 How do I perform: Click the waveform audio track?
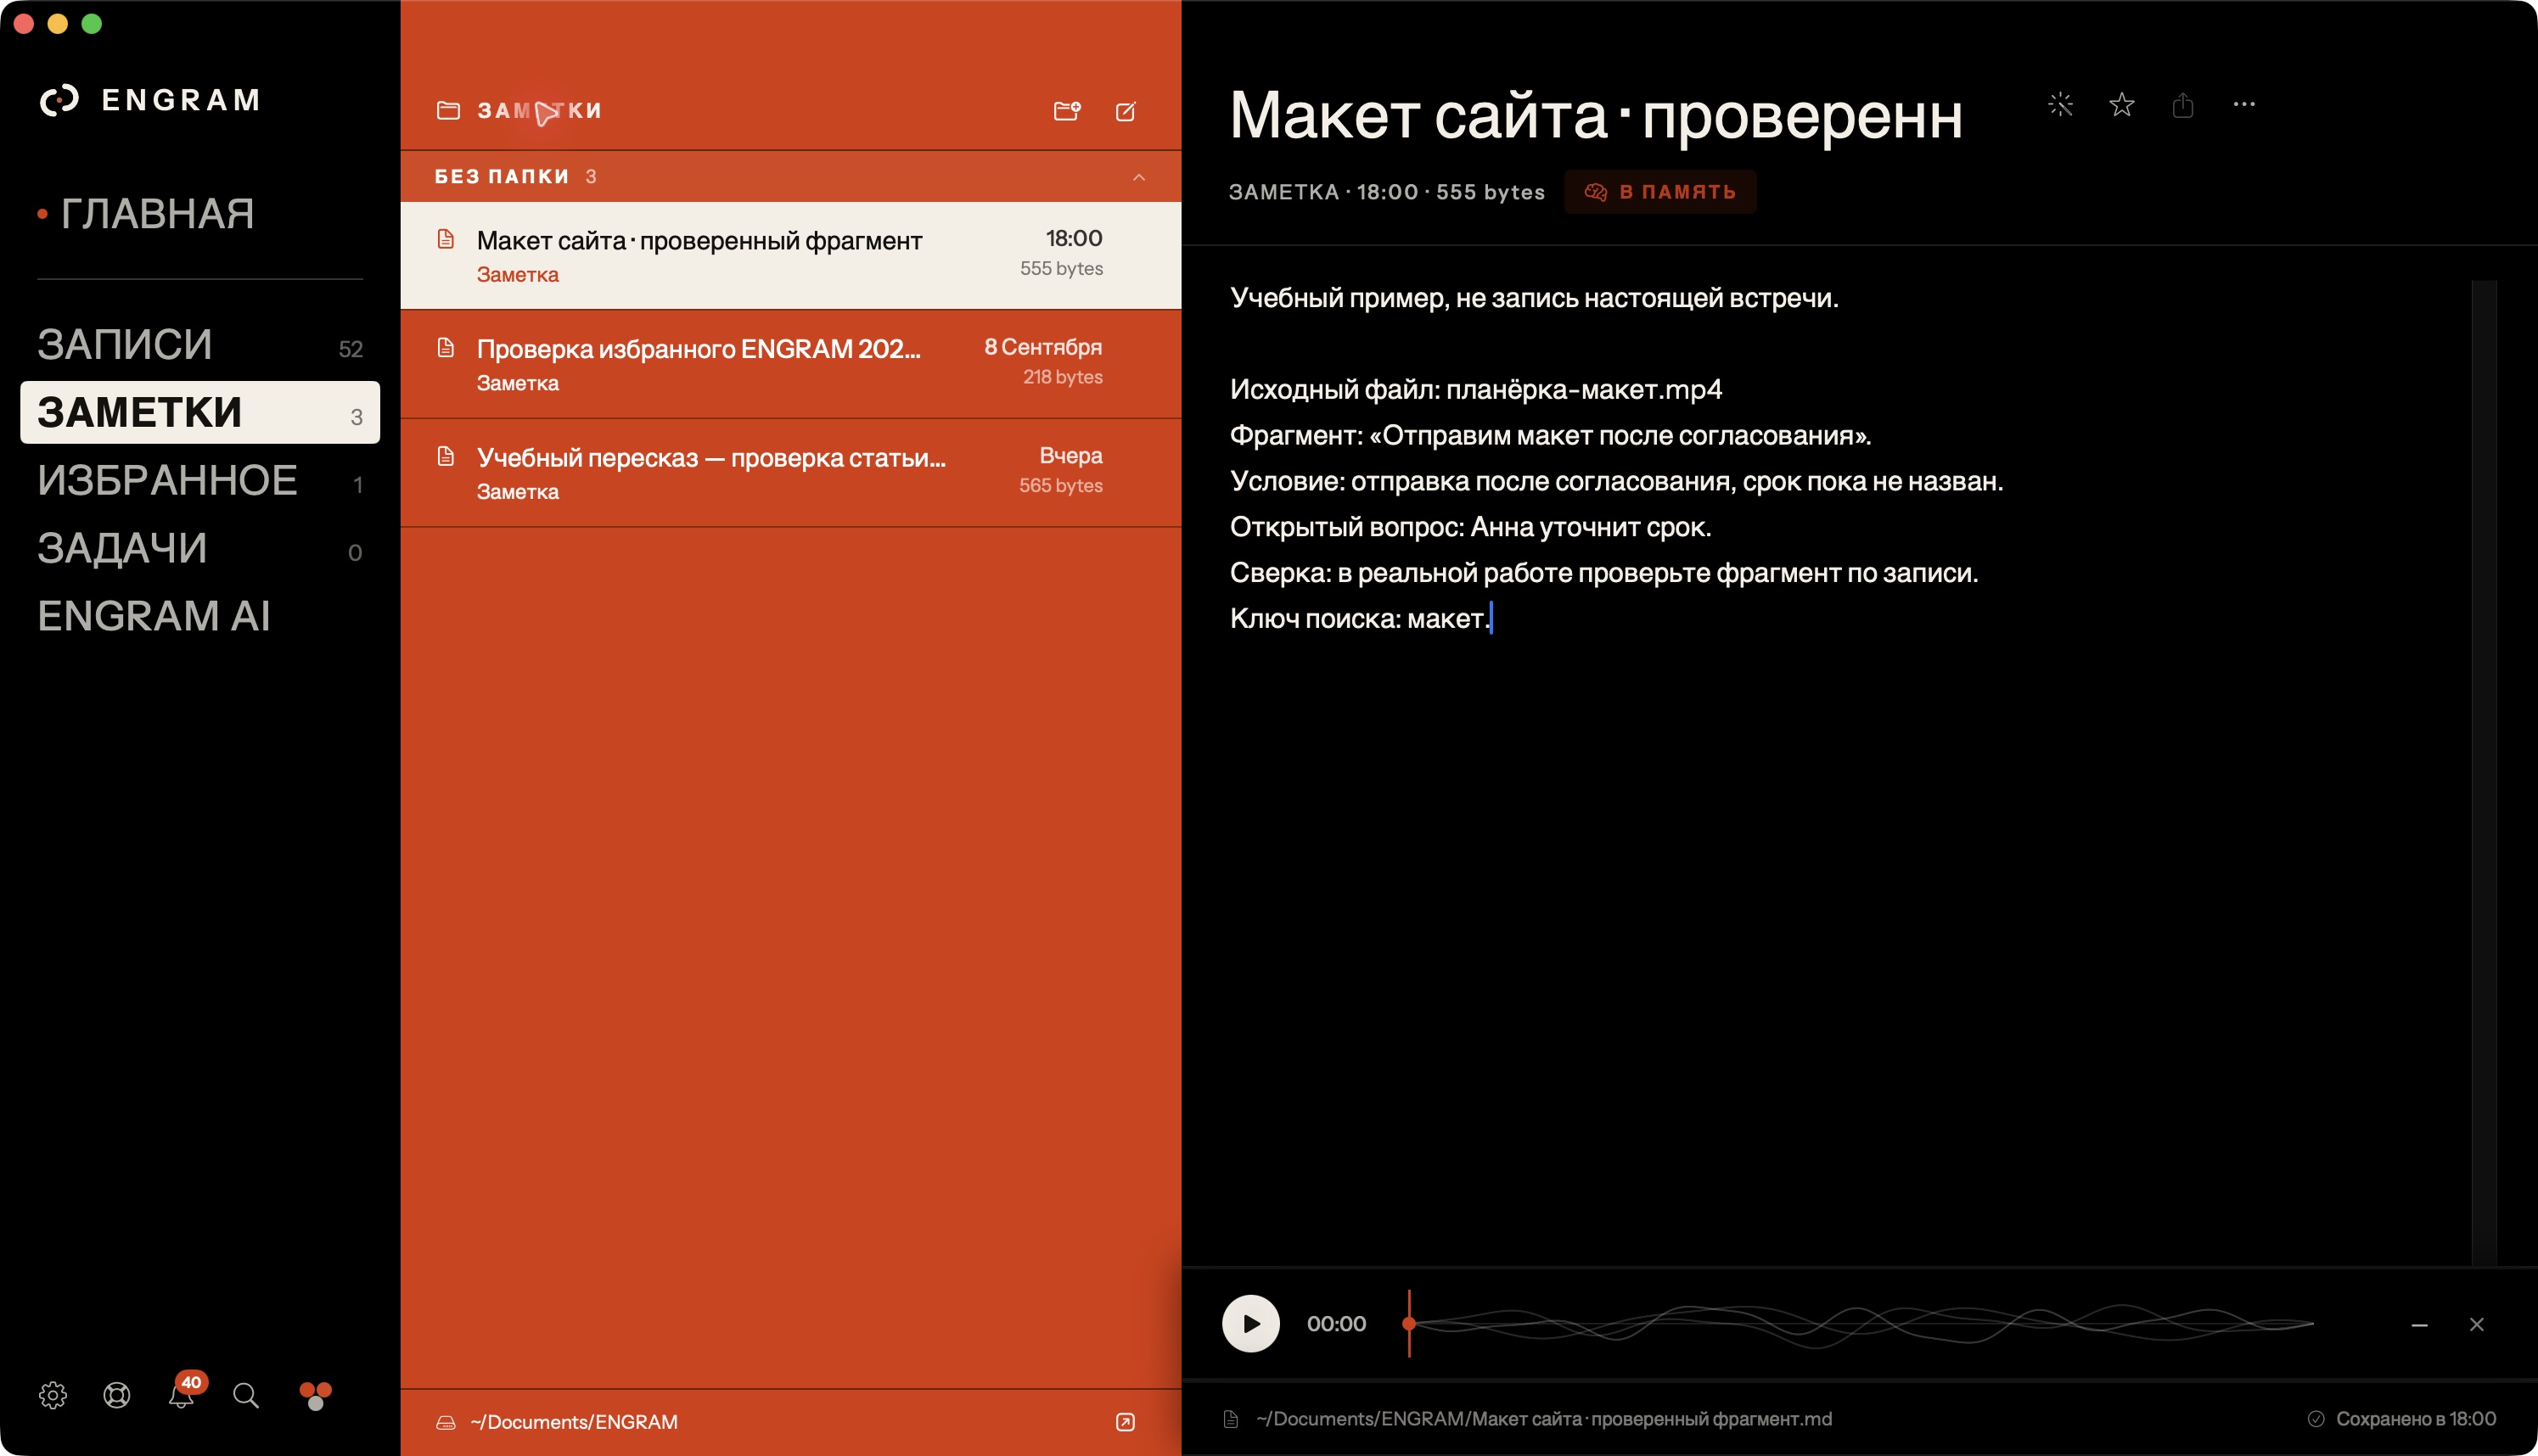point(1861,1324)
